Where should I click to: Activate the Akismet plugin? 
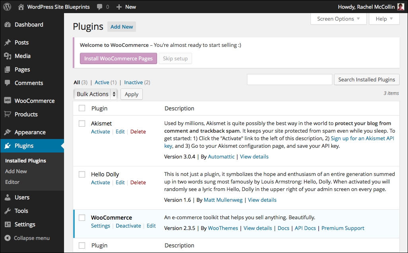pos(101,131)
